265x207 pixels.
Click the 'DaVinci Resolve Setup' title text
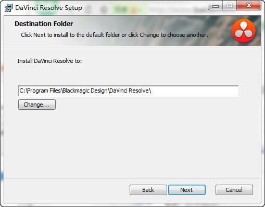tap(48, 8)
